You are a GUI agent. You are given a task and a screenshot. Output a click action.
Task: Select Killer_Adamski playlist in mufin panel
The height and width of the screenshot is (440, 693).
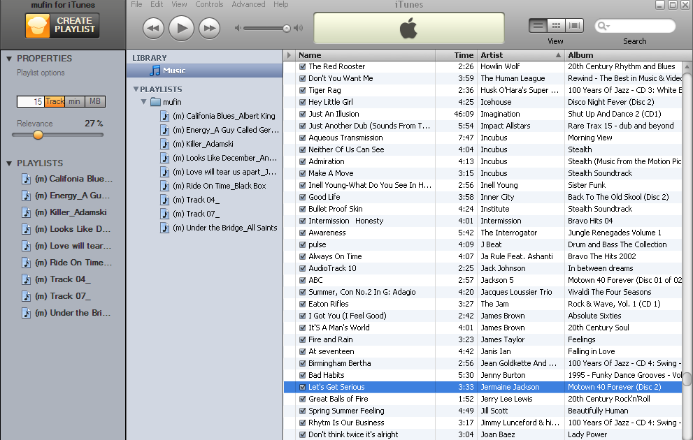click(64, 212)
